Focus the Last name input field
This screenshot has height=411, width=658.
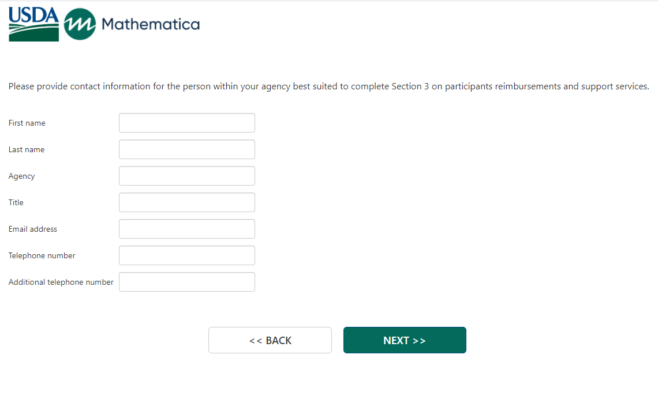click(186, 149)
